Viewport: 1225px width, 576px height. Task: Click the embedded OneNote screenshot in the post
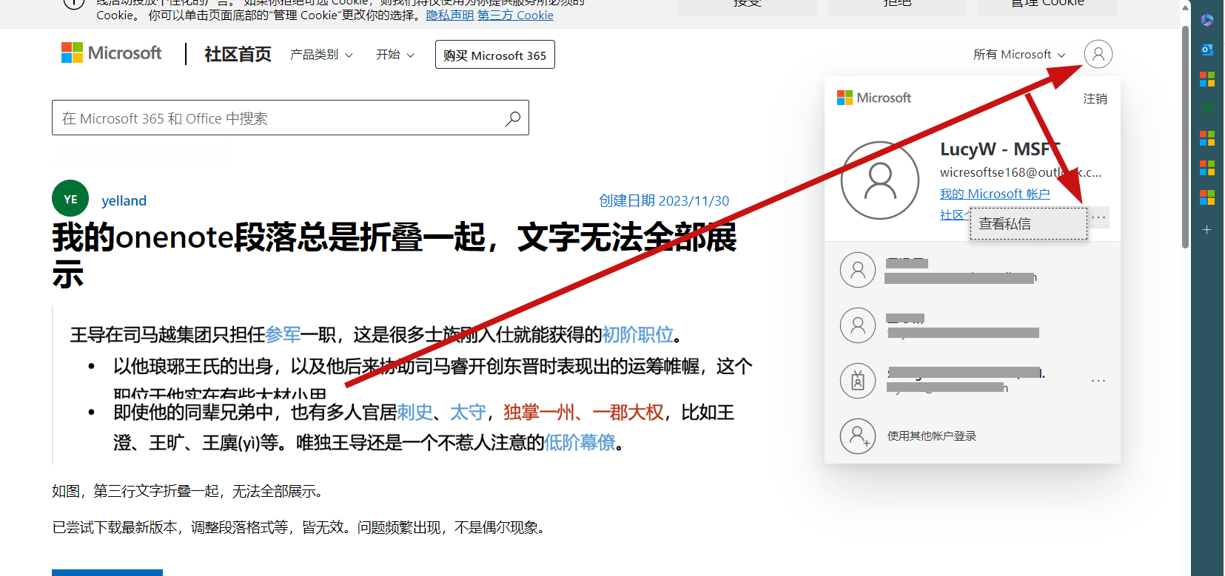[x=405, y=386]
